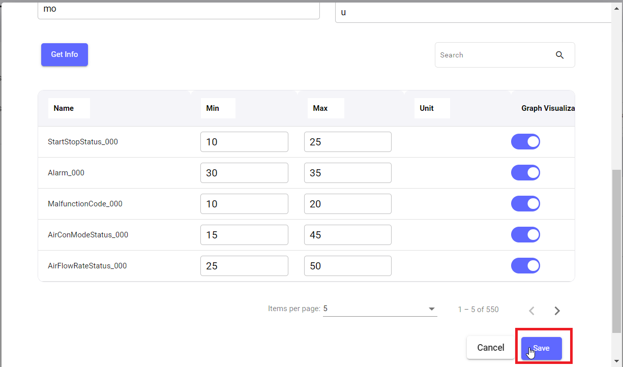This screenshot has width=623, height=367.
Task: Edit Max value for AirFlowRateStatus_000
Action: click(348, 266)
